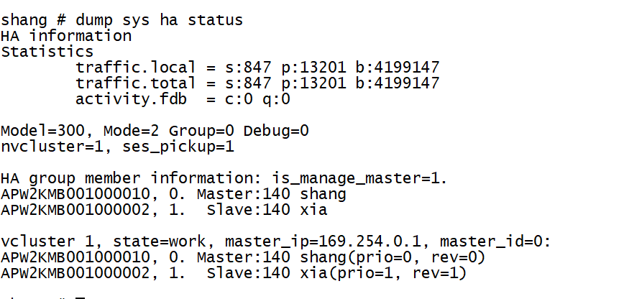Click the traffic.total statistics line
The image size is (624, 299).
pos(257,83)
